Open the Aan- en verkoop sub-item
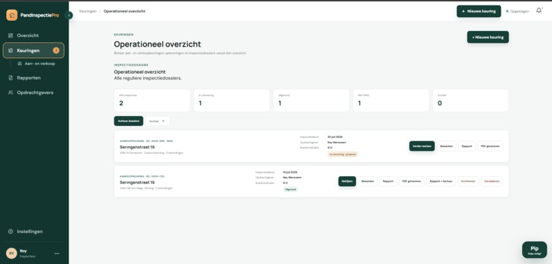Screen dimensions: 552x264 [x=36, y=64]
